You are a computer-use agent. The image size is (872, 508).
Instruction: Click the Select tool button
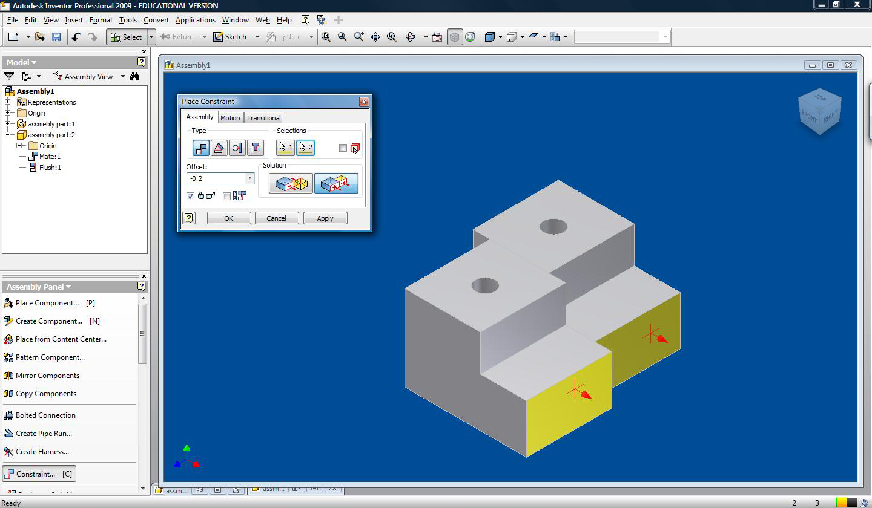click(127, 37)
